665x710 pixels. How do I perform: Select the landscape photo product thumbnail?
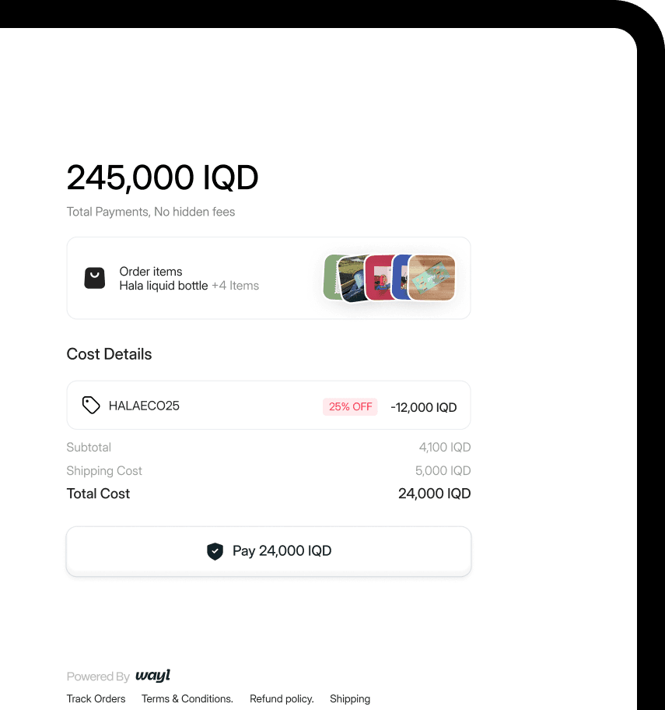pos(352,279)
